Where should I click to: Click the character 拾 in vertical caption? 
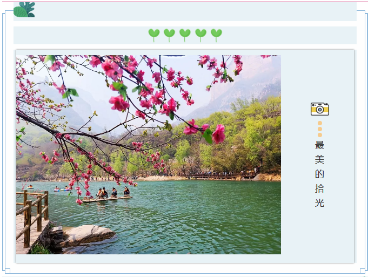[x=320, y=188]
